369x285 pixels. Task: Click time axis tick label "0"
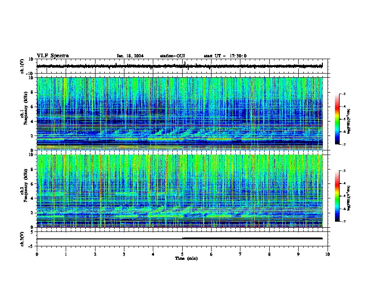[37, 254]
